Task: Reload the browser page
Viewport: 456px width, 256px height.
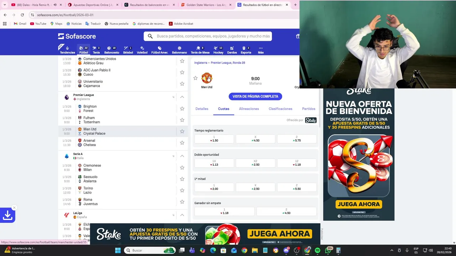Action: 22,15
